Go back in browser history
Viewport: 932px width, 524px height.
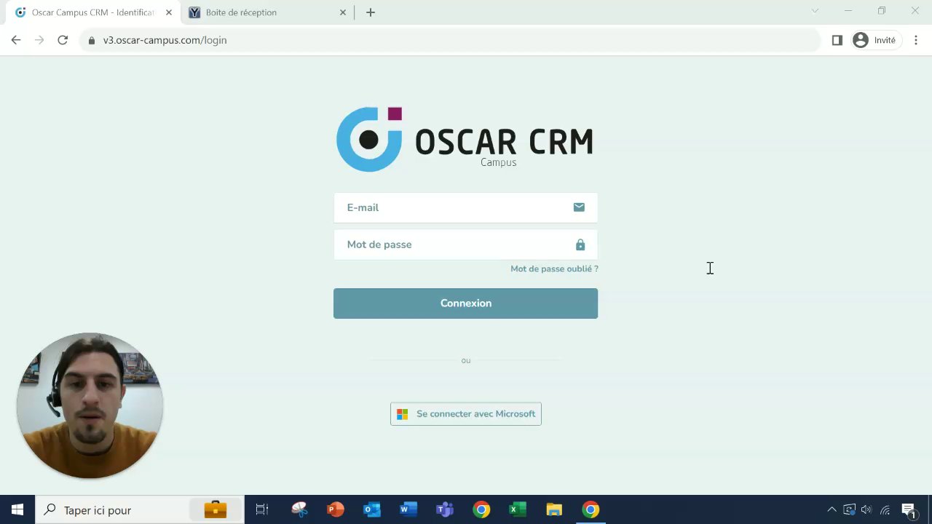[16, 40]
